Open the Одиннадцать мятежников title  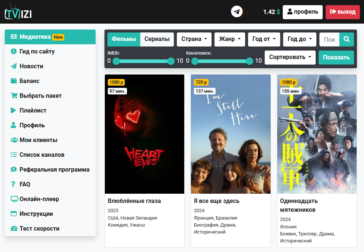coord(299,206)
